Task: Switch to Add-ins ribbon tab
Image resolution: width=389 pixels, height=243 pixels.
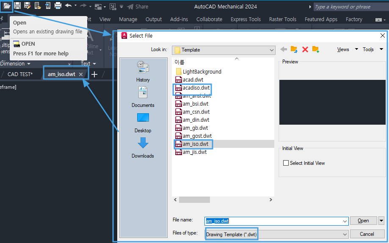Action: (179, 19)
